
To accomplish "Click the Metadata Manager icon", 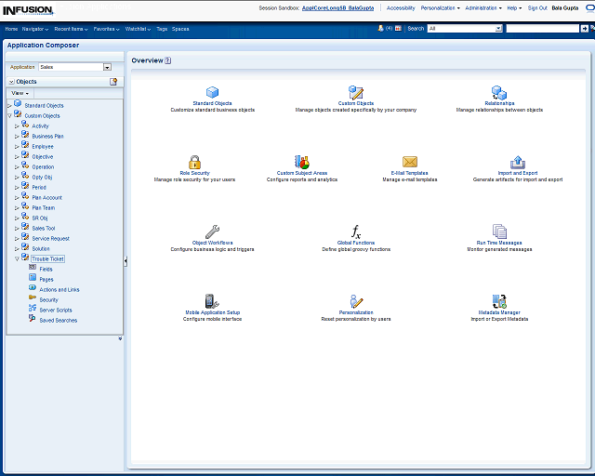I will point(499,301).
